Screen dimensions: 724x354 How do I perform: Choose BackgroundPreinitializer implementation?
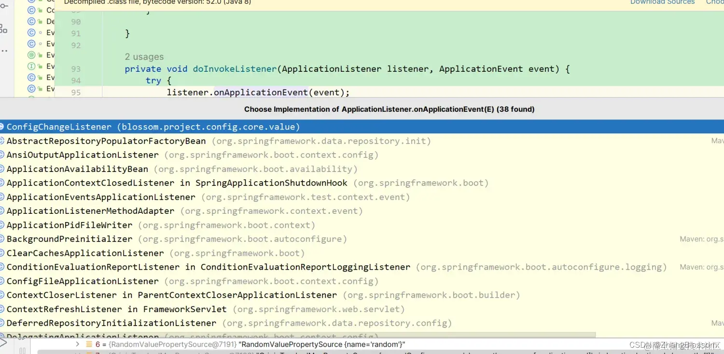point(362,239)
